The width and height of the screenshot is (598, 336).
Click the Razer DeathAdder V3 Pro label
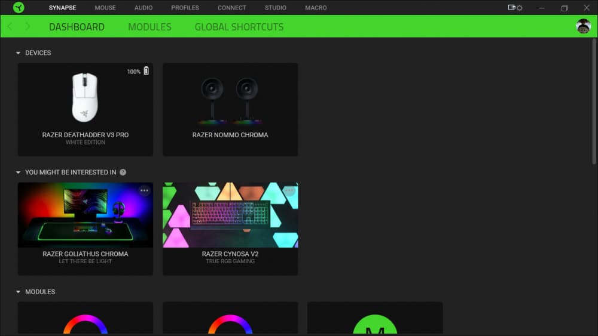[x=86, y=135]
